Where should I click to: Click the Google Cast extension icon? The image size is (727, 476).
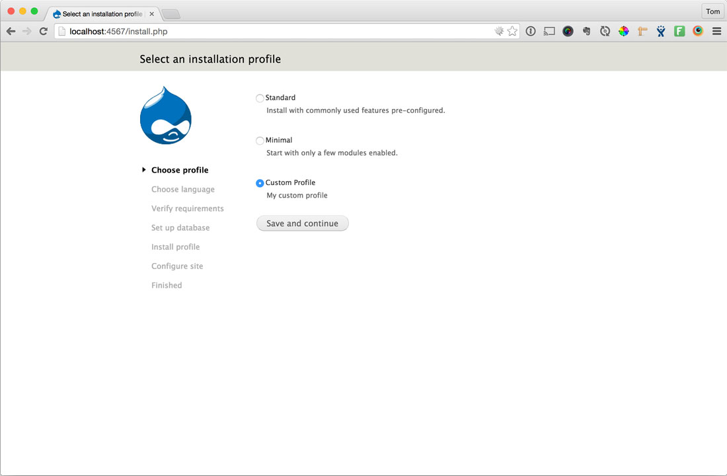tap(549, 31)
